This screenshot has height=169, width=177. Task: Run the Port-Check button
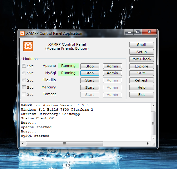click(x=141, y=59)
